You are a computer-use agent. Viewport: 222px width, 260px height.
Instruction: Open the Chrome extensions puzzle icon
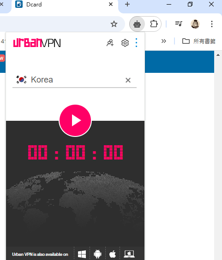click(154, 24)
